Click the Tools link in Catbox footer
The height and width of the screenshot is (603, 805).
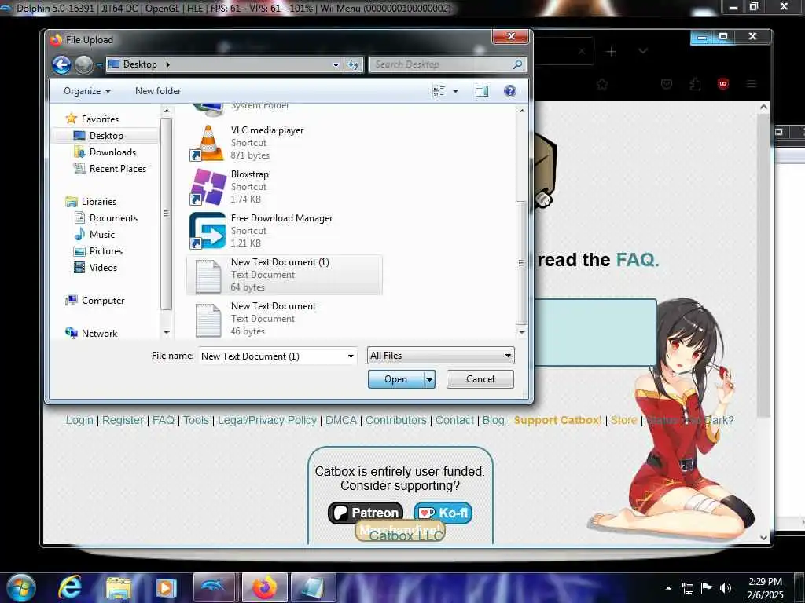(196, 421)
